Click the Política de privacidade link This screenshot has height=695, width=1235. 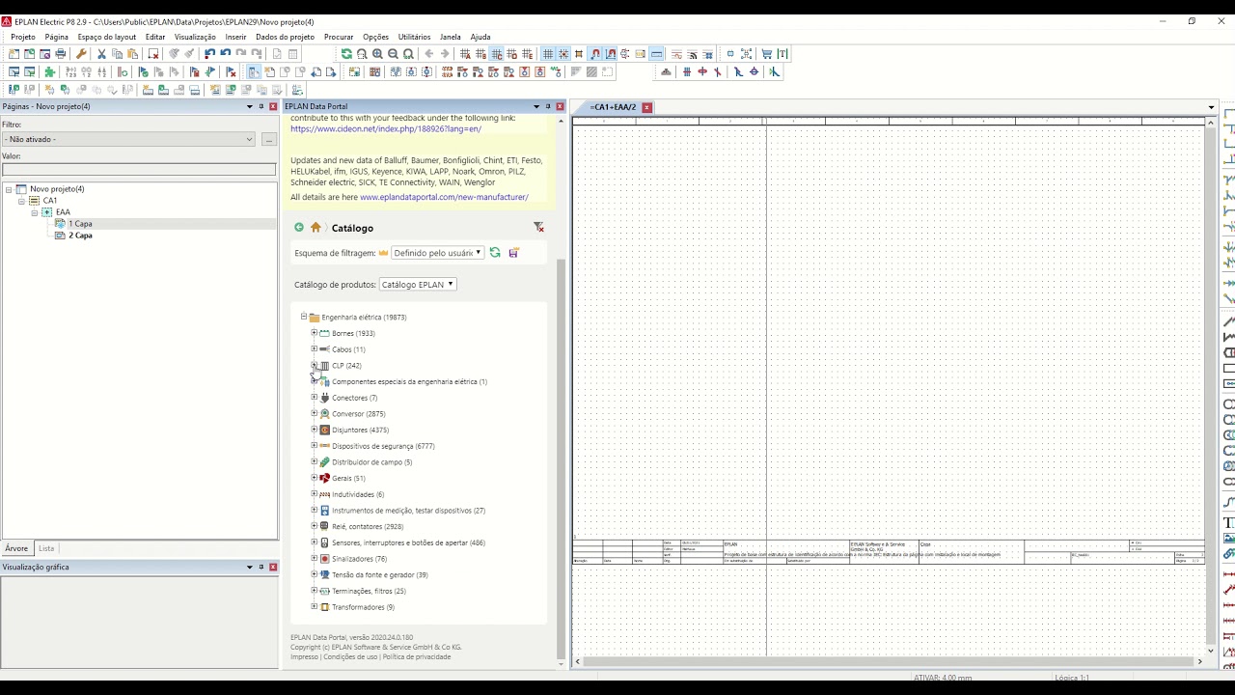point(417,656)
